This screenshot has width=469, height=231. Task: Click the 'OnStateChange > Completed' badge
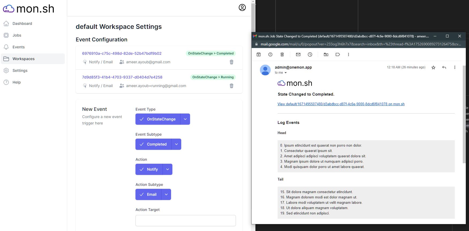pos(211,53)
